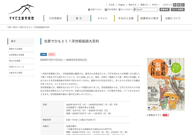Click the 毎週月曜日 closed-day text
The height and width of the screenshot is (135, 192).
(71, 126)
